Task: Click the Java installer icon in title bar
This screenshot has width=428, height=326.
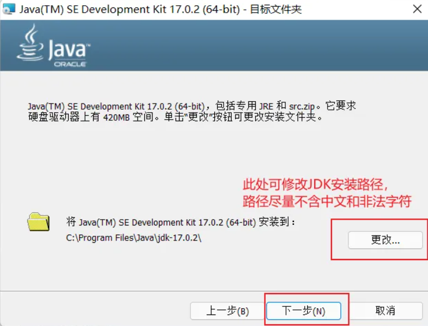Action: pos(9,9)
